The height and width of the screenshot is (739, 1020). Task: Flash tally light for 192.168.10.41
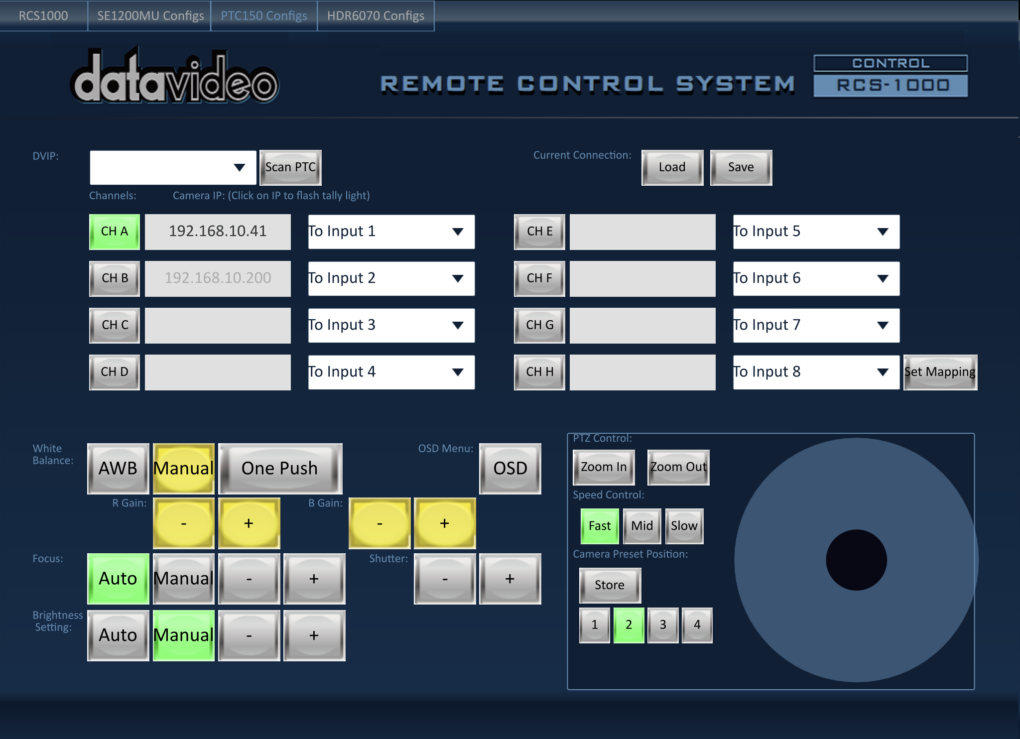pyautogui.click(x=218, y=232)
